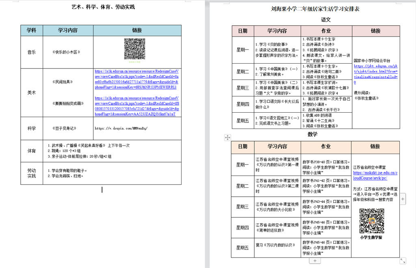Click the page title 艺术、科学、体育、劳动实践
The height and width of the screenshot is (268, 416).
(x=103, y=7)
